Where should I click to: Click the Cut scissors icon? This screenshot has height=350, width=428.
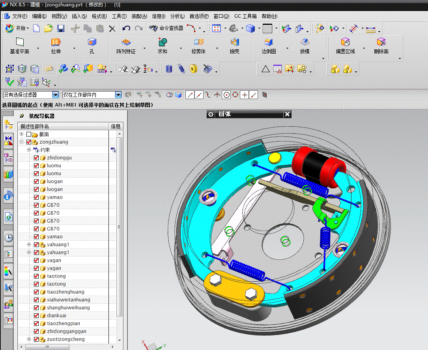coord(75,28)
